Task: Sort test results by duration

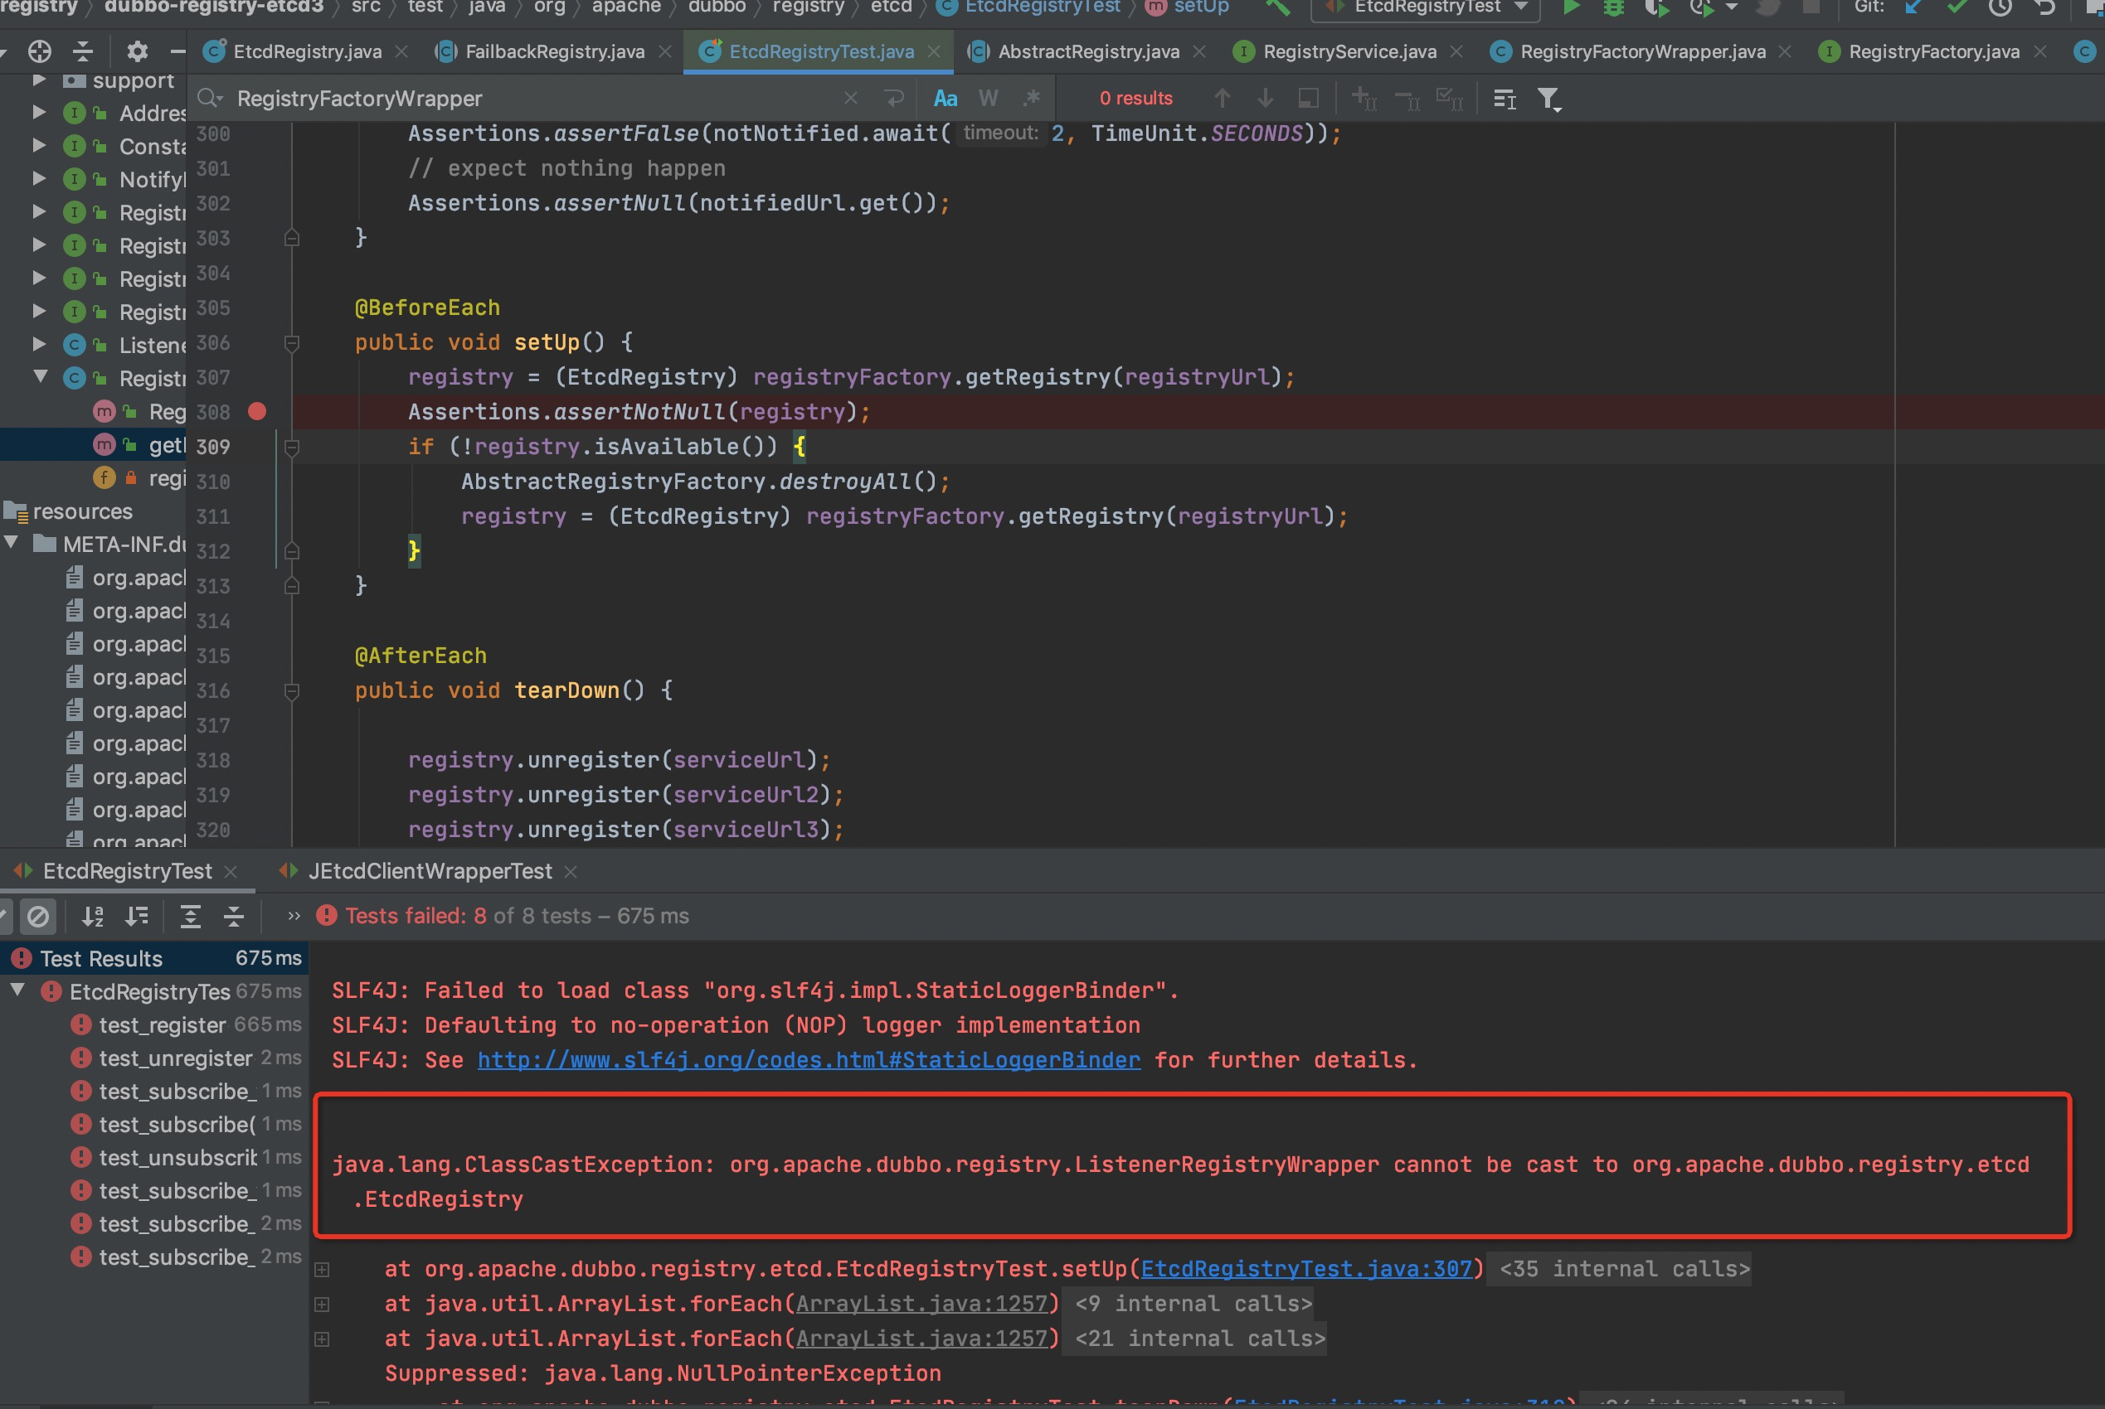Action: [x=138, y=916]
